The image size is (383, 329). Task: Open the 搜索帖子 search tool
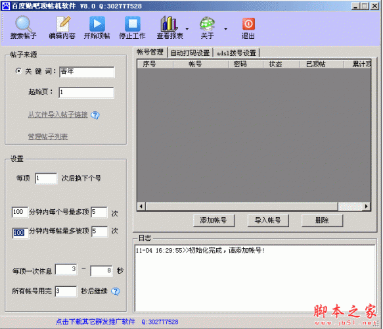tap(24, 28)
